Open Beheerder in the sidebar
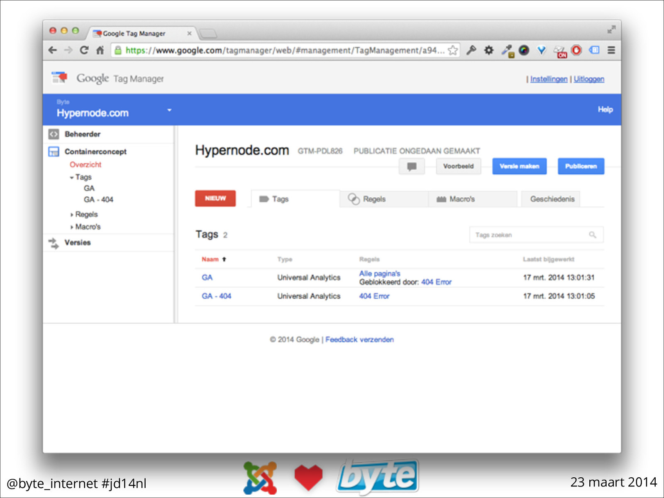The width and height of the screenshot is (664, 498). tap(83, 134)
